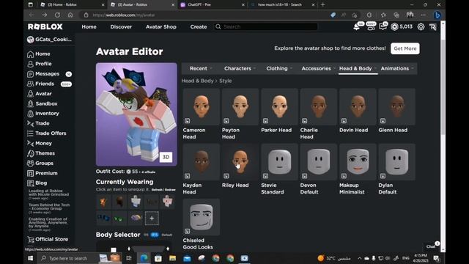Select Makeup Minimalist head

tap(358, 162)
